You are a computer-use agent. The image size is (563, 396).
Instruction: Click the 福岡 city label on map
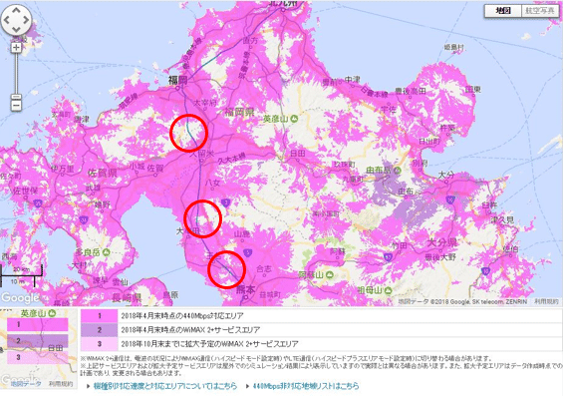177,80
